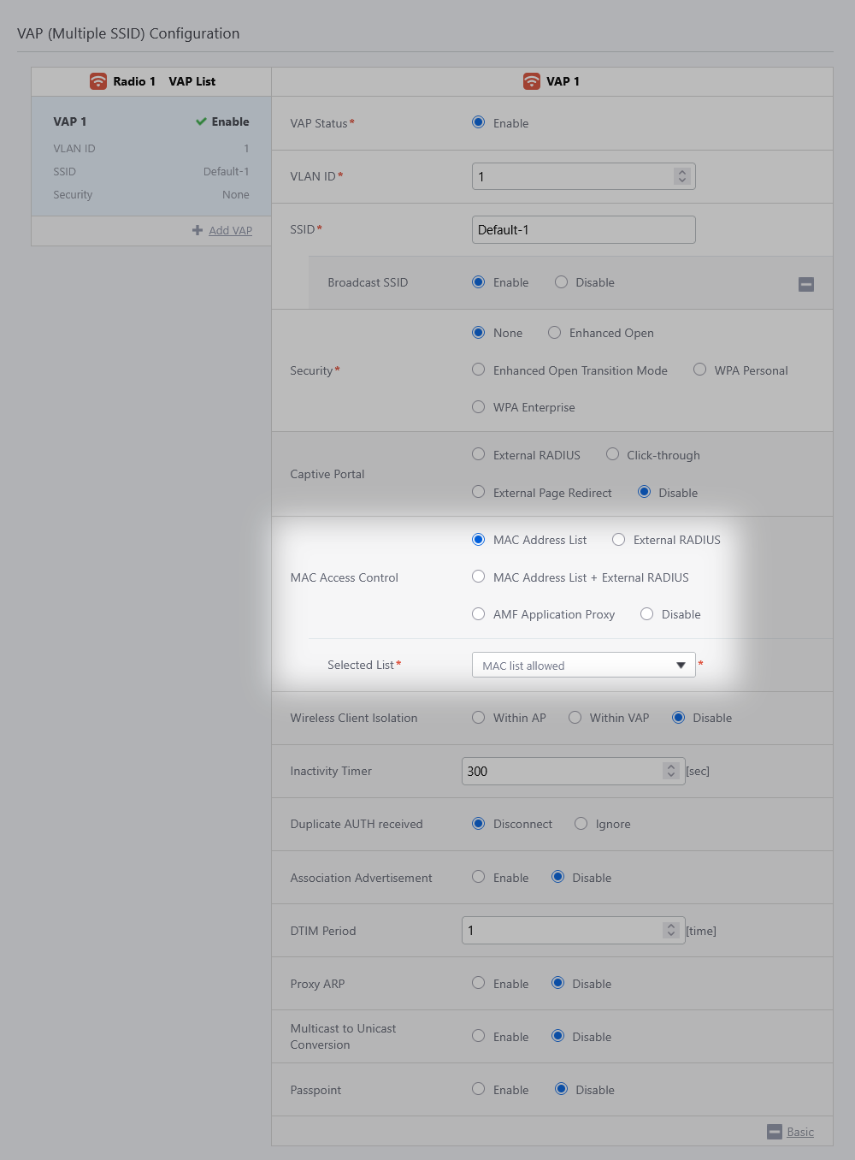The image size is (855, 1160).
Task: Click the green Enable checkmark for VAP 1
Action: pyautogui.click(x=201, y=121)
